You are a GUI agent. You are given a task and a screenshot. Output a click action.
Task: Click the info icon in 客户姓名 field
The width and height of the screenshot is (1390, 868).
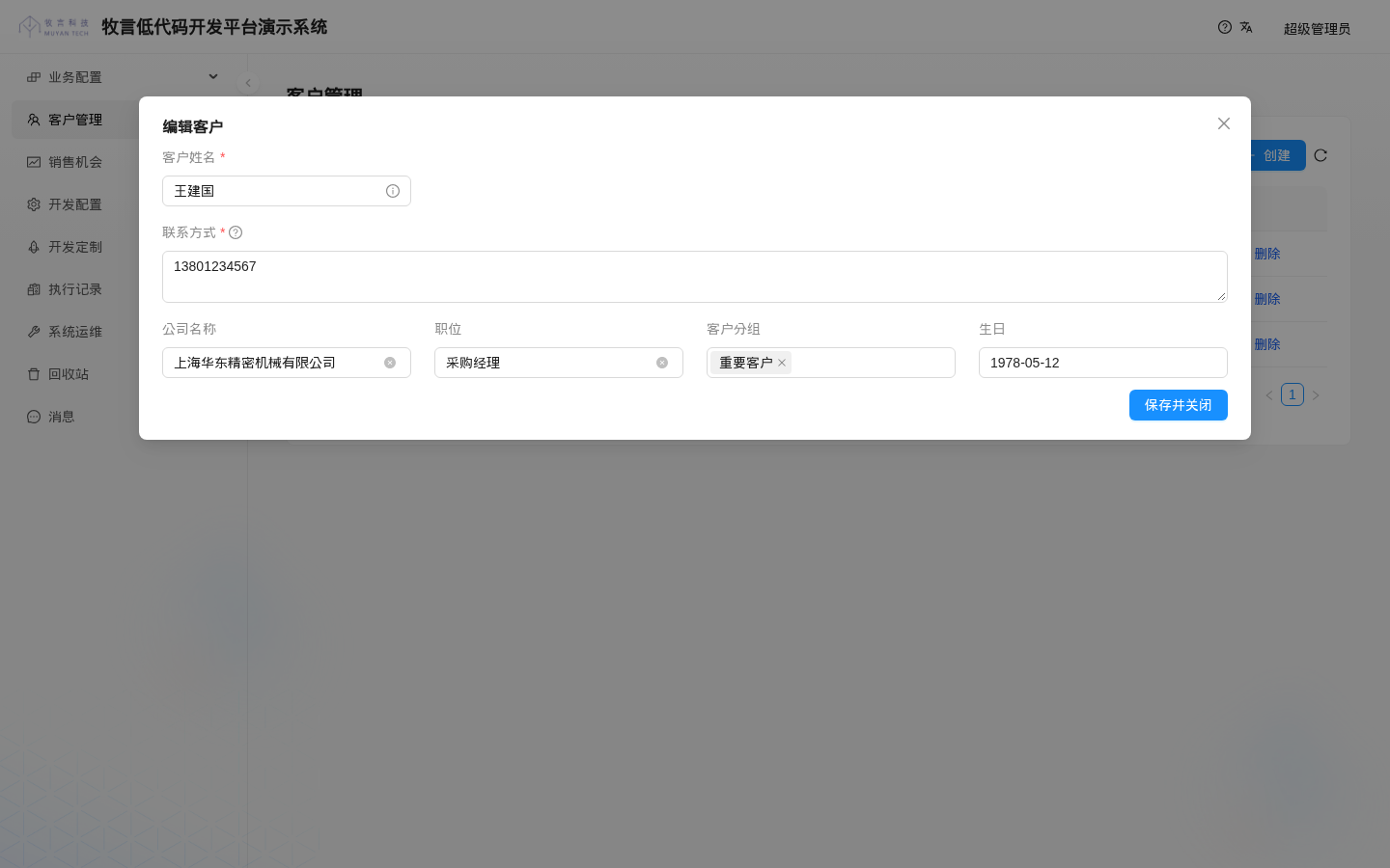click(393, 191)
